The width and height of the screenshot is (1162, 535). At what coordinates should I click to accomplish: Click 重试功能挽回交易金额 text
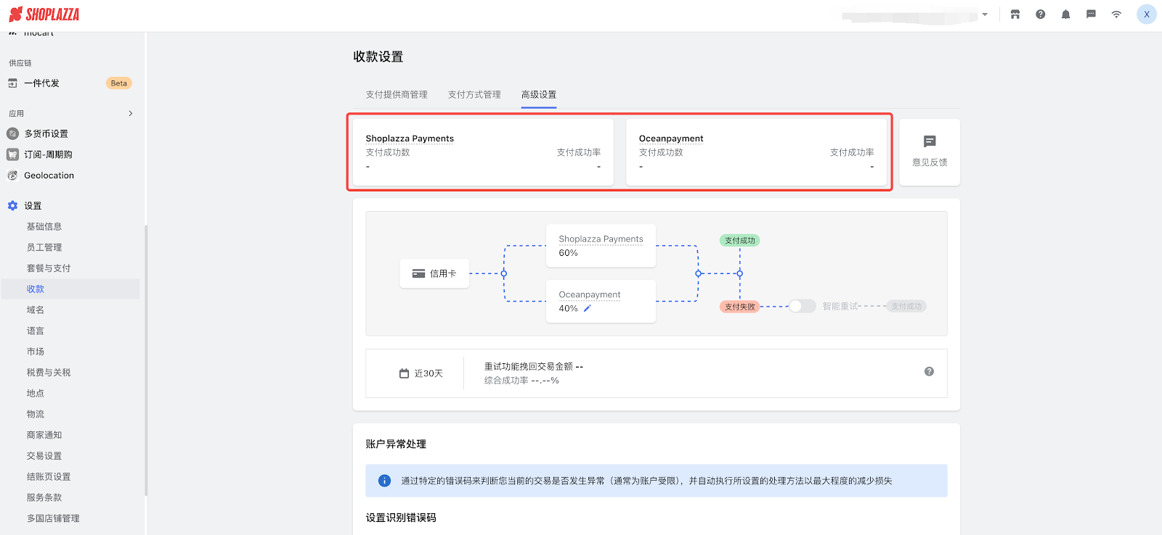point(529,367)
